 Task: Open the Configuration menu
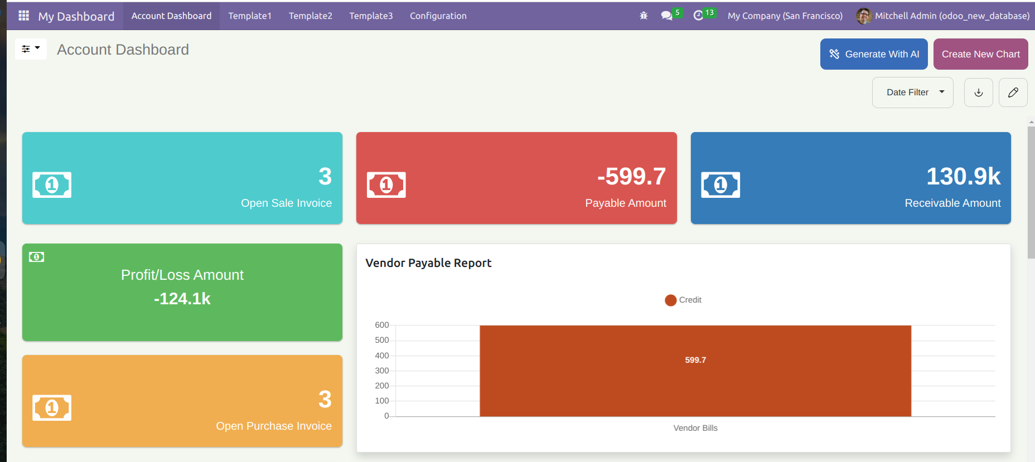click(x=438, y=16)
